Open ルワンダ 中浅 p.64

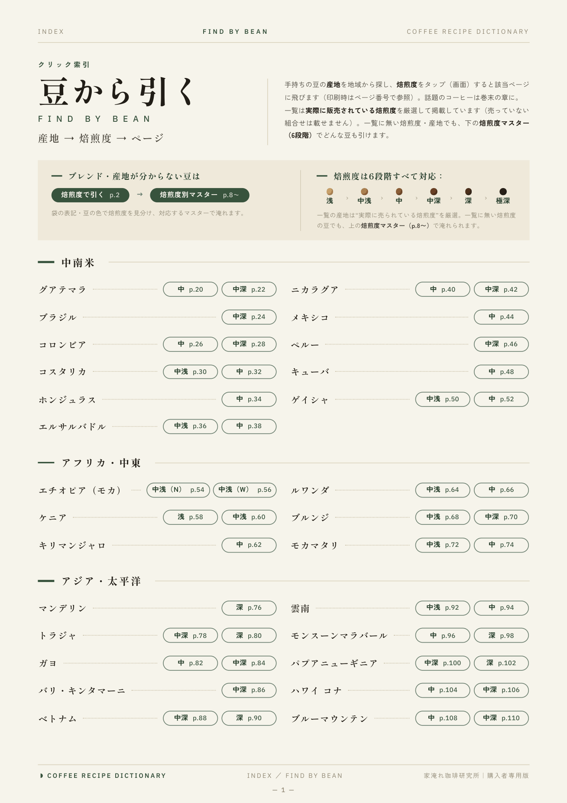pyautogui.click(x=443, y=490)
